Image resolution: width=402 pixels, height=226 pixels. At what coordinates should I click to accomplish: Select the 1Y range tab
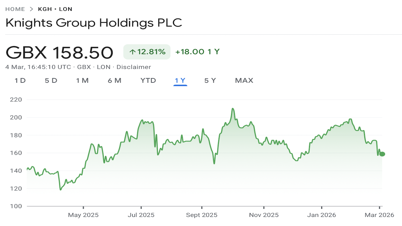(180, 81)
